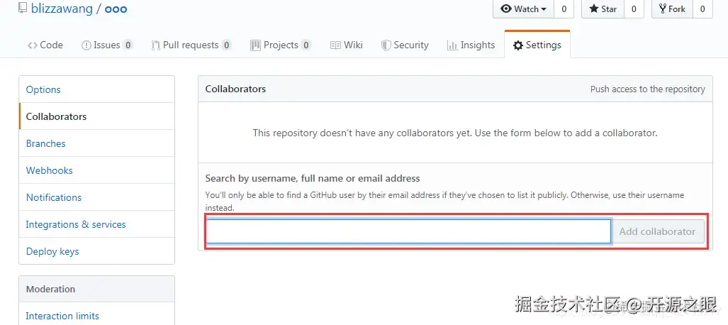Viewport: 728px width, 325px height.
Task: Click the project board icon on Projects tab
Action: [255, 45]
